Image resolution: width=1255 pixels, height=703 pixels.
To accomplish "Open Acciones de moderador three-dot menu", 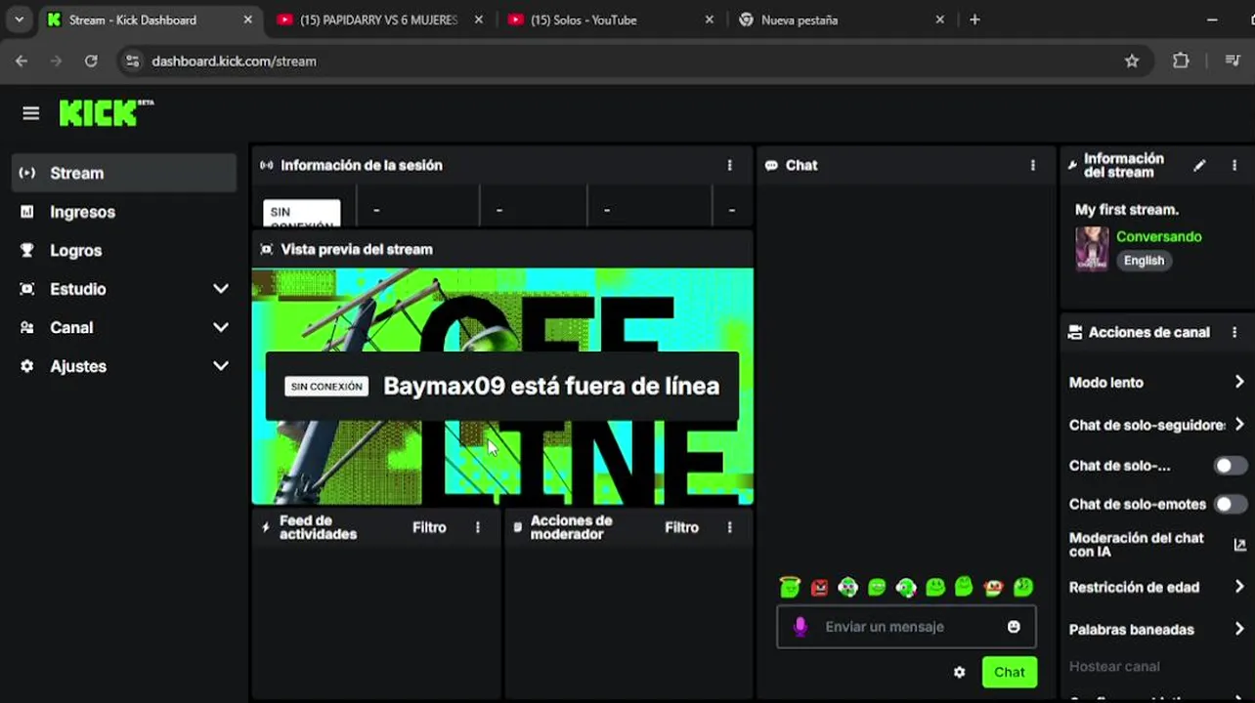I will 729,527.
